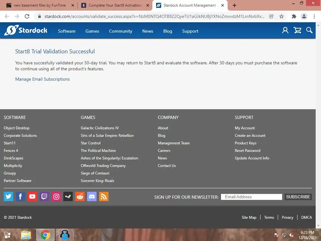Reload the page with the refresh icon
This screenshot has width=321, height=241.
coord(27,16)
